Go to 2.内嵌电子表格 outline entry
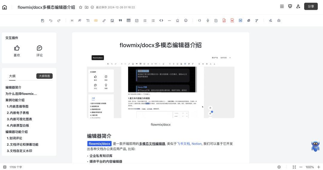The image size is (323, 170). [x=18, y=113]
